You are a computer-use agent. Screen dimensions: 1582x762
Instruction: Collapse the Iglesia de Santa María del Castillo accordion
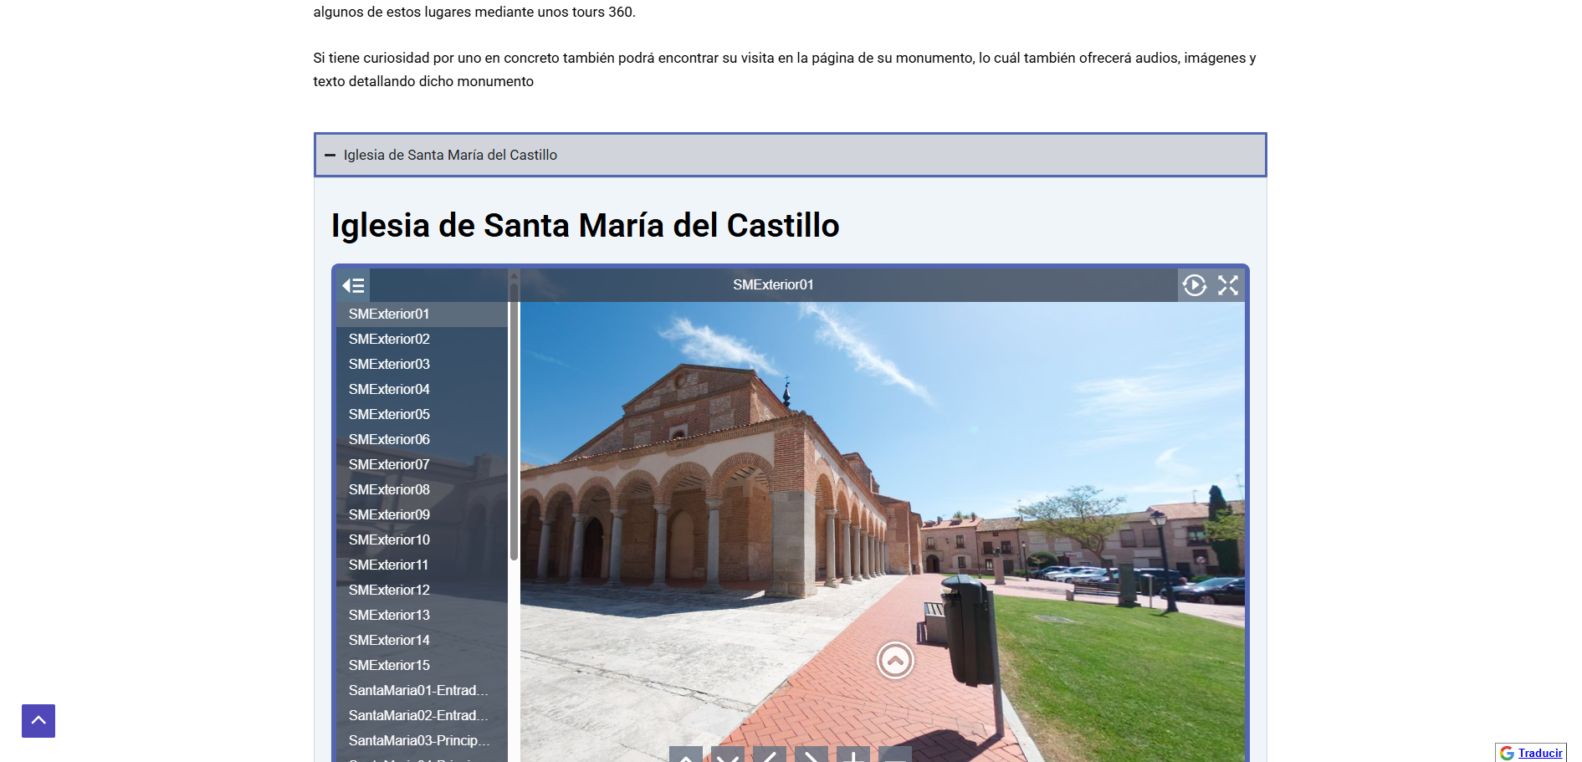tap(791, 155)
